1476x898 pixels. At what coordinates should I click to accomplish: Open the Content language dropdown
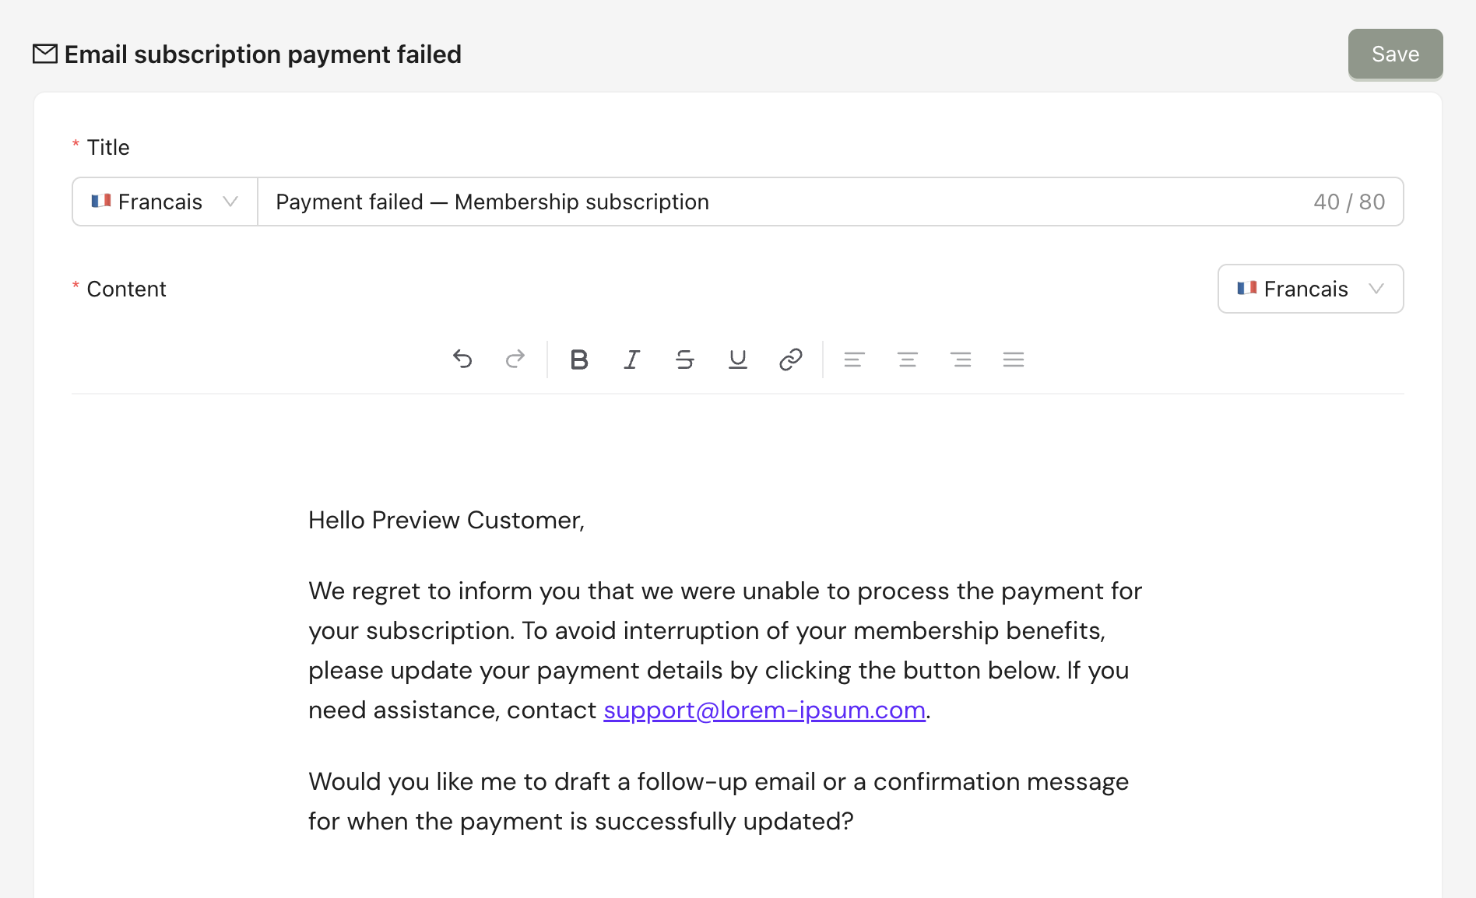click(1310, 289)
